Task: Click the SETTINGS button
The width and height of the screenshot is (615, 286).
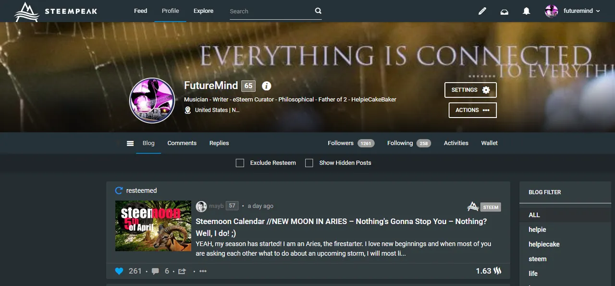Action: (x=471, y=90)
